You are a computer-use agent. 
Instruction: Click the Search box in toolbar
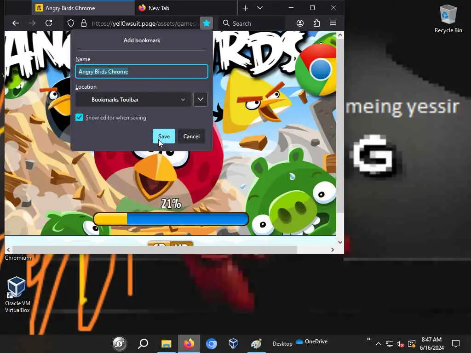tap(253, 23)
